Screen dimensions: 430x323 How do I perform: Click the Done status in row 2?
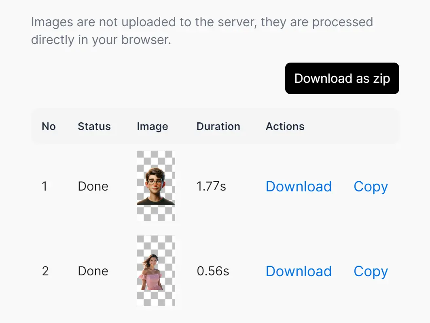click(93, 271)
